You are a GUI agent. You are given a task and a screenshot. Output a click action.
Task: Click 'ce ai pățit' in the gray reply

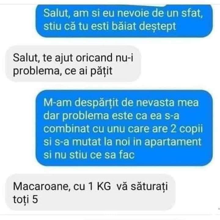[88, 71]
